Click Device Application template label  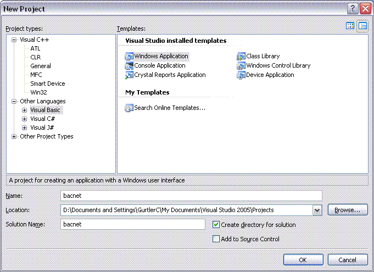(270, 75)
